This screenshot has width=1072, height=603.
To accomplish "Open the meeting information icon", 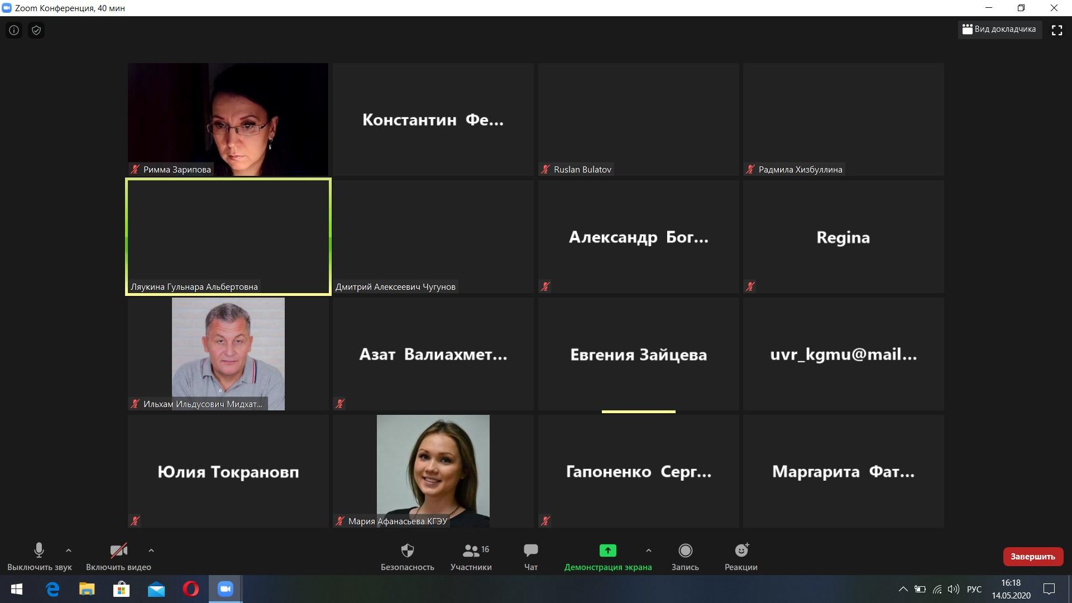I will 14,30.
